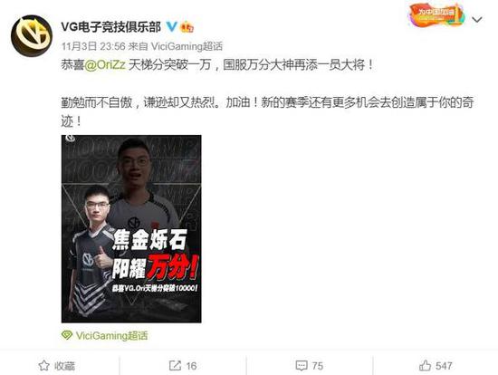This screenshot has height=375, width=498.
Task: Click the repost share icon
Action: tap(175, 365)
